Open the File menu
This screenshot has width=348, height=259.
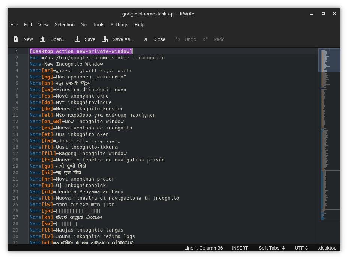14,24
